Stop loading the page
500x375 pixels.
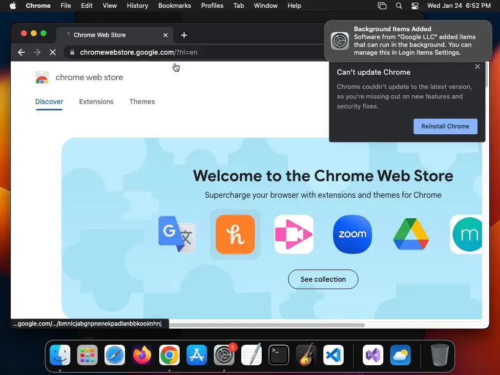click(x=53, y=52)
